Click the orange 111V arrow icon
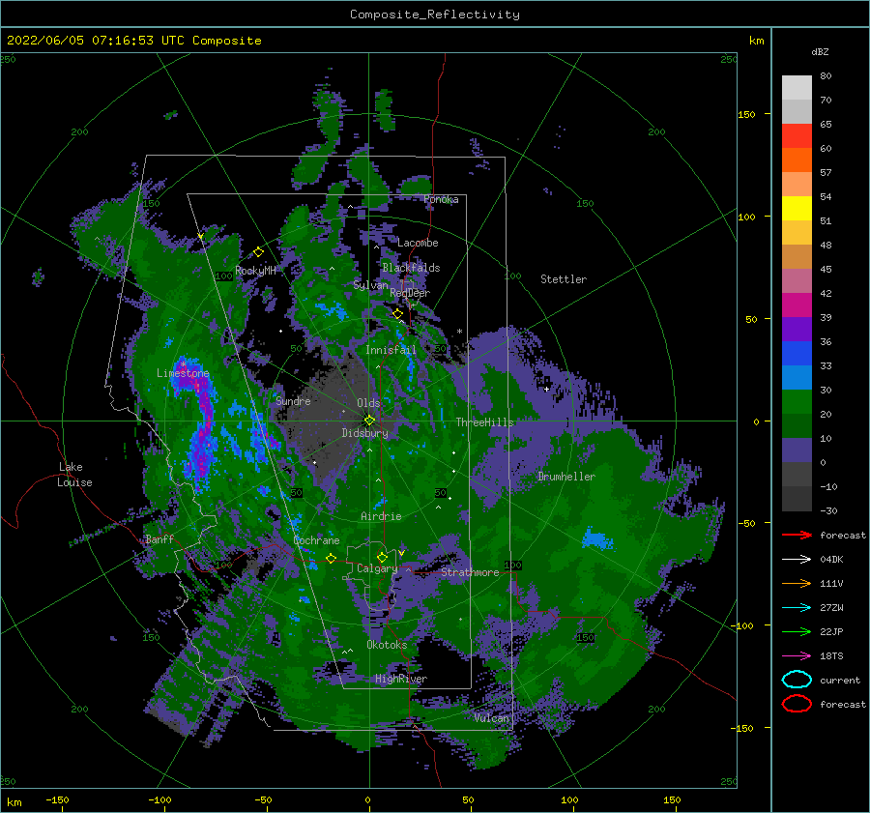The height and width of the screenshot is (813, 870). pos(797,583)
